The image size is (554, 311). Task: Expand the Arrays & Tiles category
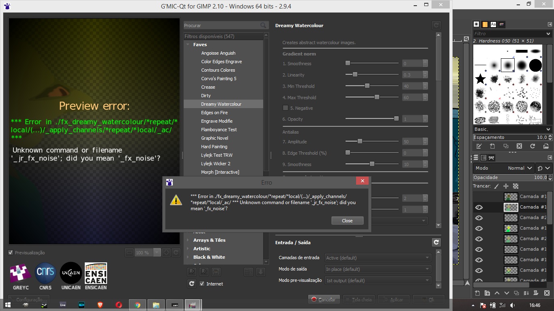pyautogui.click(x=188, y=240)
